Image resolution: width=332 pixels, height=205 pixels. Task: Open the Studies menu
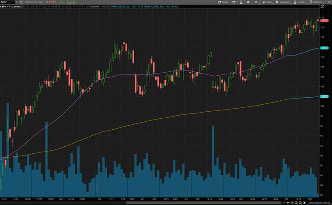299,2
